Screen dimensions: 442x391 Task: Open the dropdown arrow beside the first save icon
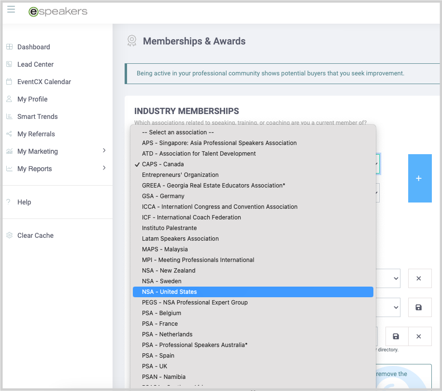click(x=396, y=307)
